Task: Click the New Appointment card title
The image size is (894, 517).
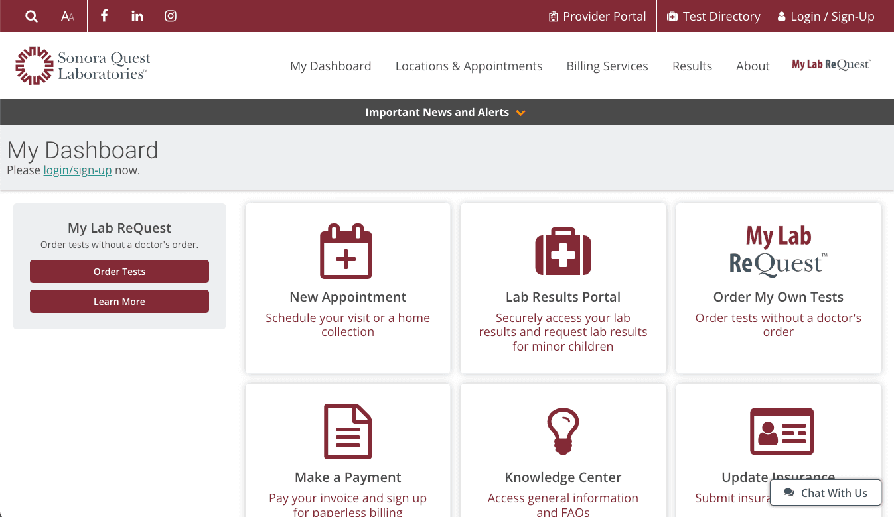Action: (348, 297)
